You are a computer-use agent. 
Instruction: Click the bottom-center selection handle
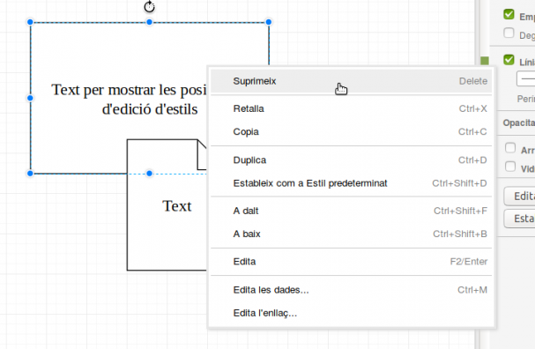(x=149, y=174)
